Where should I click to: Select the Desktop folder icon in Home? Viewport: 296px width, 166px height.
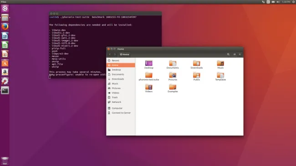tap(149, 63)
